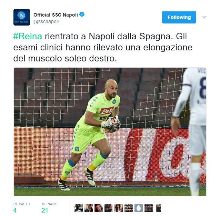220x216 pixels.
Task: Open the #Reina hashtag
Action: coord(28,36)
